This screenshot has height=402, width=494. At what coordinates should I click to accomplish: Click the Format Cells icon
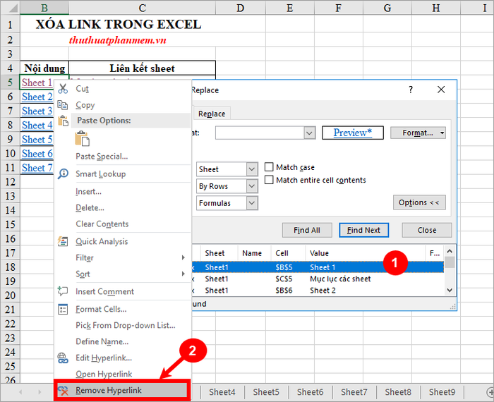(x=63, y=309)
